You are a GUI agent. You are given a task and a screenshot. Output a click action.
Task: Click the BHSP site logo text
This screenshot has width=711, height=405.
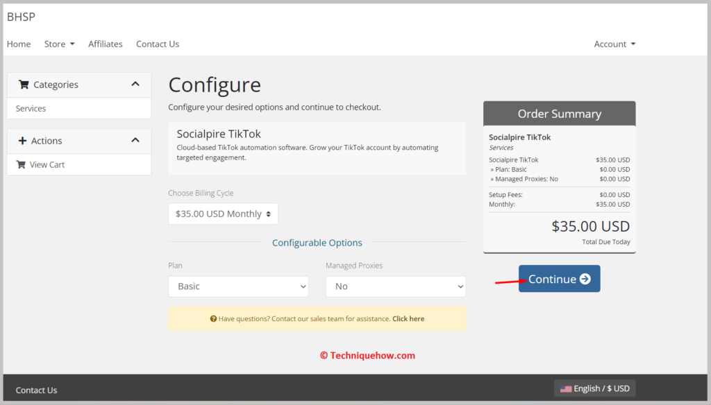[x=21, y=17]
